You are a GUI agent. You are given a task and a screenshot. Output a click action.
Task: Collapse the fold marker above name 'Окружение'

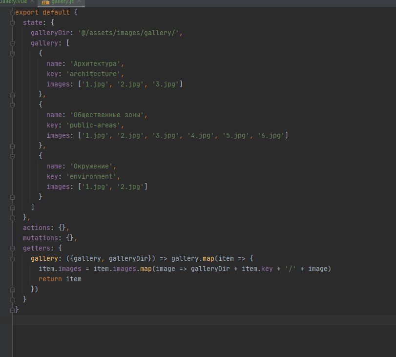point(12,156)
